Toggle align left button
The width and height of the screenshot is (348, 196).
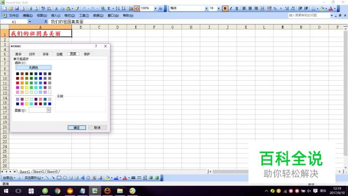tap(244, 9)
